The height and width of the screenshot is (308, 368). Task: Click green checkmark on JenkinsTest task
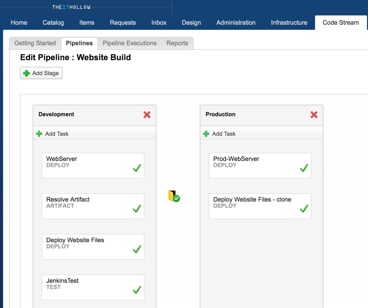point(137,290)
